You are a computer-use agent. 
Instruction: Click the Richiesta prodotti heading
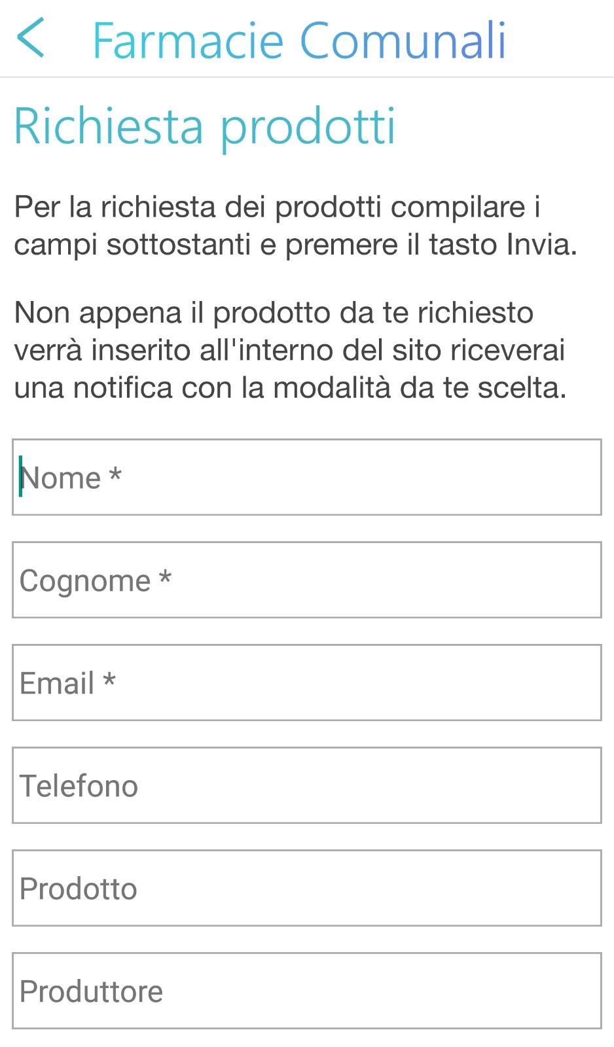pyautogui.click(x=205, y=126)
